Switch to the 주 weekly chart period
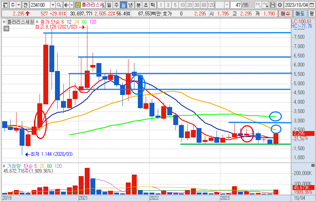This screenshot has height=202, width=316. [x=116, y=5]
